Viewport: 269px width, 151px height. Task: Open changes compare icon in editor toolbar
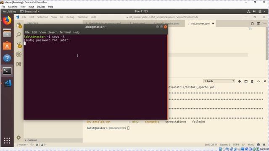pyautogui.click(x=252, y=23)
